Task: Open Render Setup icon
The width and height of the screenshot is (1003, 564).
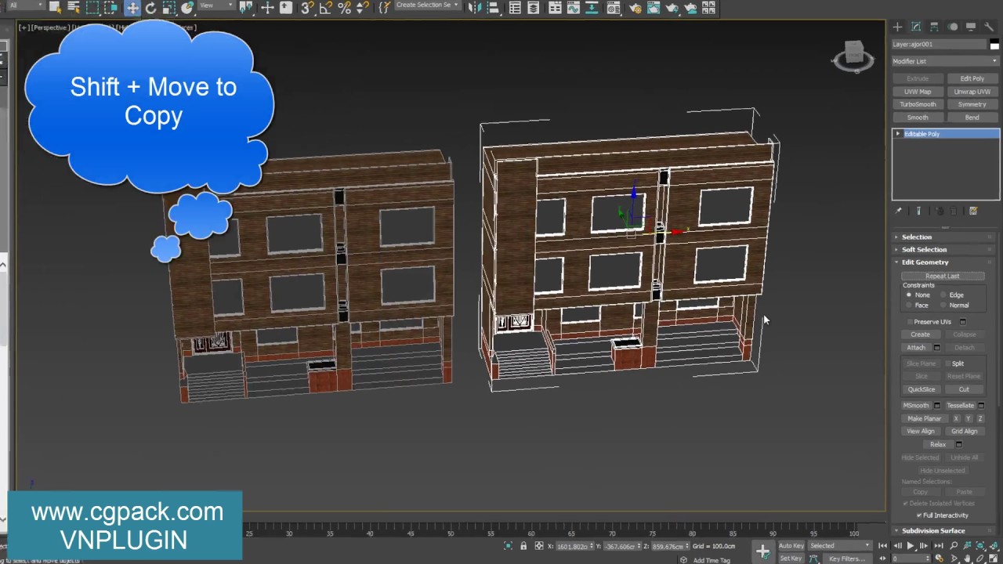Action: point(635,8)
